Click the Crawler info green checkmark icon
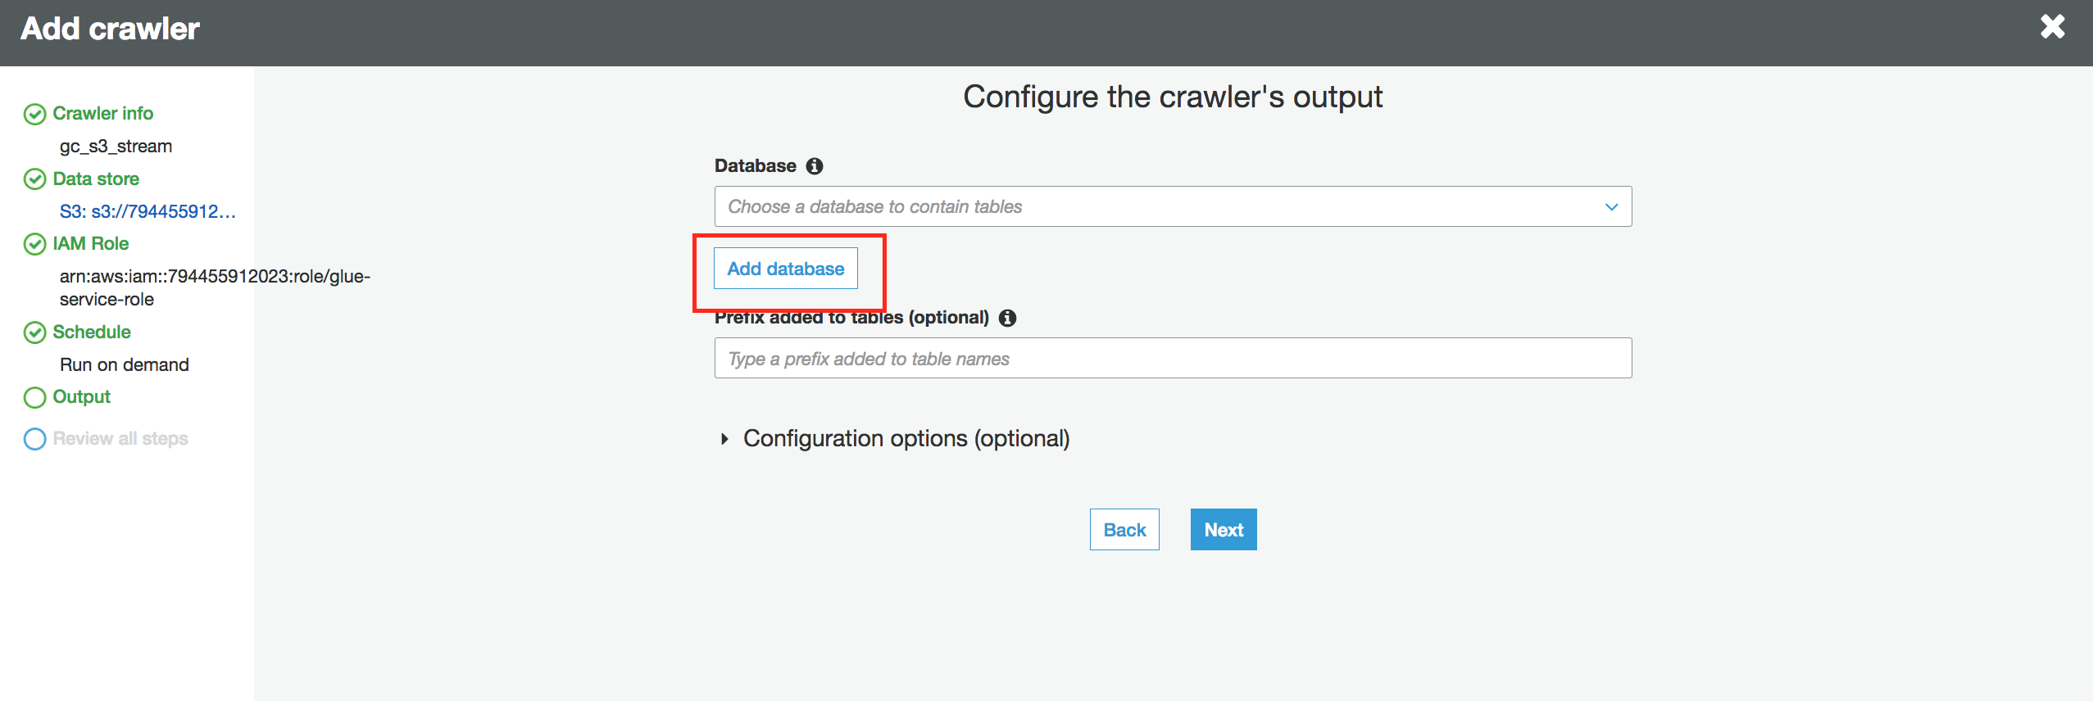 tap(34, 114)
